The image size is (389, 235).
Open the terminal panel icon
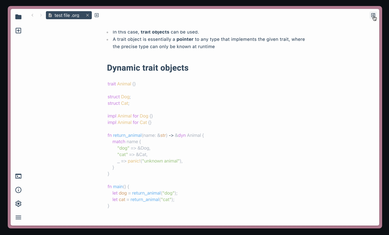(x=18, y=176)
